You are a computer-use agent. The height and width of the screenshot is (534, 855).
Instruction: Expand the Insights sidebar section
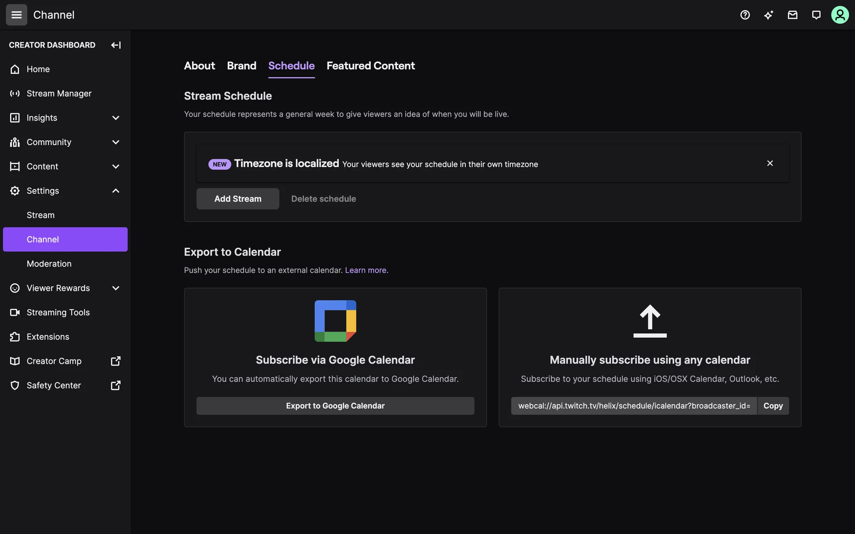pos(116,118)
